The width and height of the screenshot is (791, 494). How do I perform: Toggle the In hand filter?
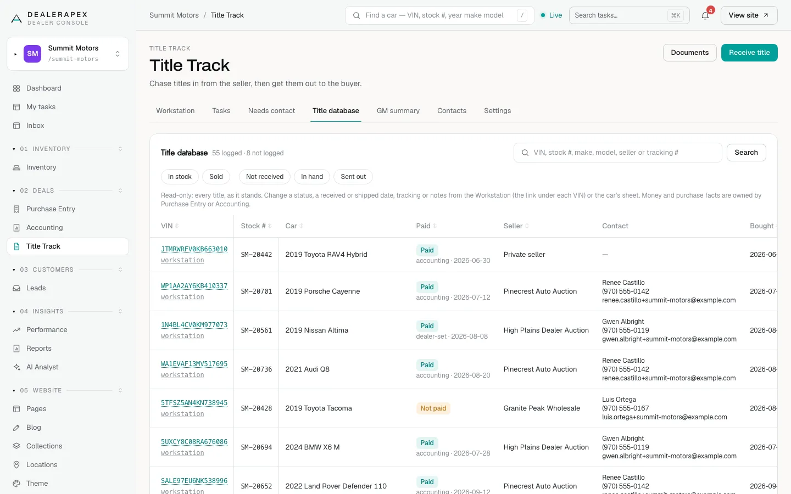tap(312, 177)
